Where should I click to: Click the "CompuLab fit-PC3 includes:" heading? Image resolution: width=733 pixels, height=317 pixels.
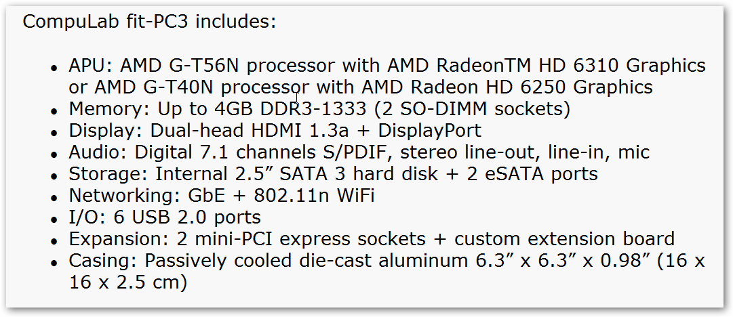click(x=150, y=22)
